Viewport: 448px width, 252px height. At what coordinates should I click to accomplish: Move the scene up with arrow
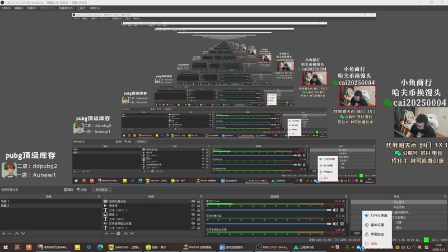pos(17,234)
